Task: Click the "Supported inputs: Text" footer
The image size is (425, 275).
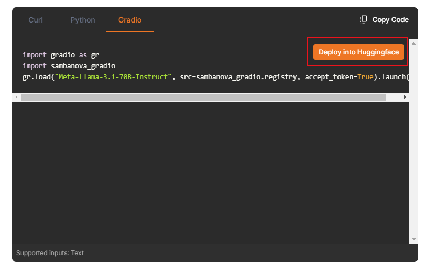Action: tap(50, 253)
